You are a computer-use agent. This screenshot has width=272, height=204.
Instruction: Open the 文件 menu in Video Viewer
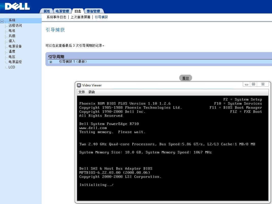[82, 92]
